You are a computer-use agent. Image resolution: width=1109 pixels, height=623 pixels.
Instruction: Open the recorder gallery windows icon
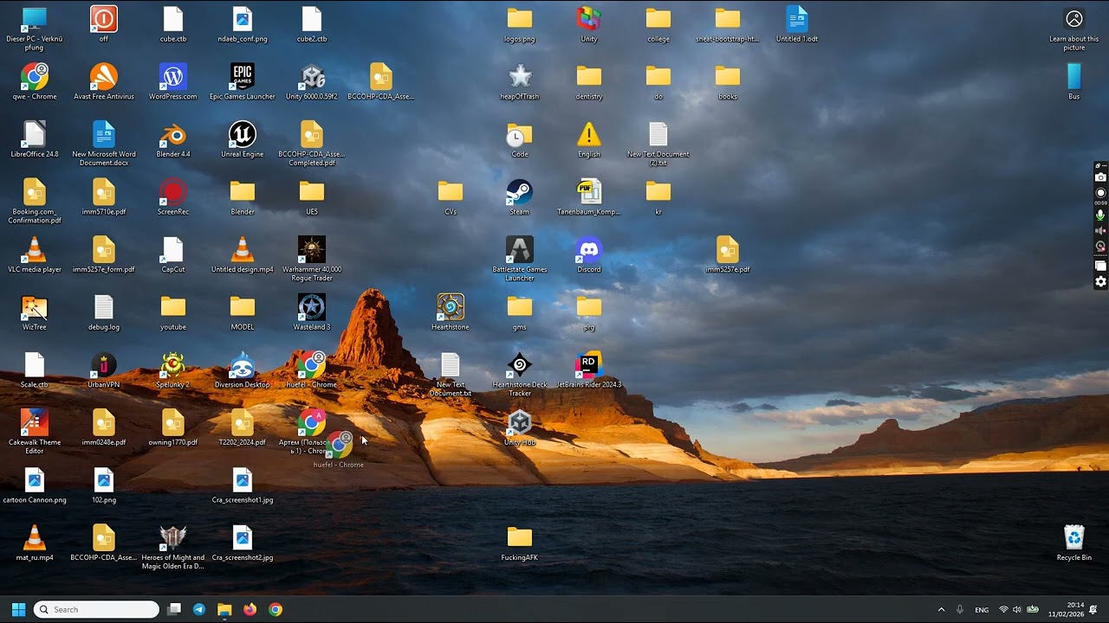[x=1101, y=267]
